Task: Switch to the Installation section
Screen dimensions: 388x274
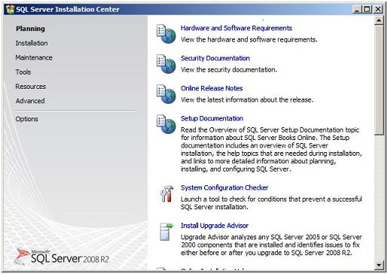Action: 32,43
